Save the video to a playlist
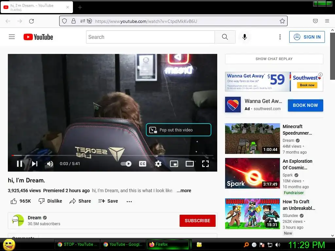Screen dimensions: 335x251 click(108, 201)
